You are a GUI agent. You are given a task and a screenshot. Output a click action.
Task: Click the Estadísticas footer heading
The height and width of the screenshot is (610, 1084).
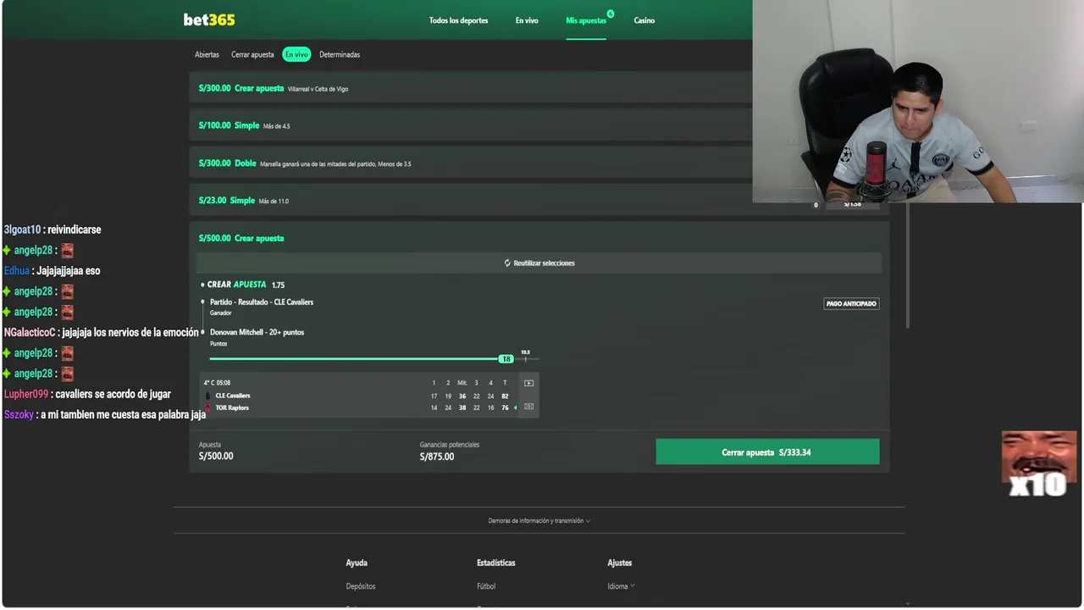496,563
